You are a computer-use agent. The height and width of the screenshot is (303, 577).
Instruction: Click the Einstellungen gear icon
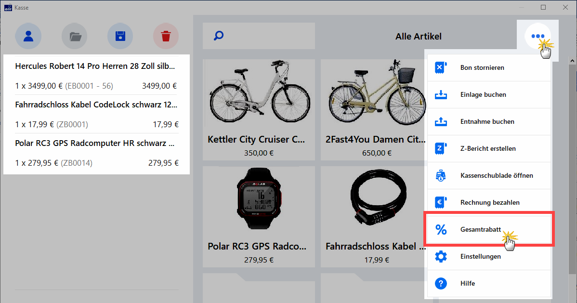click(x=441, y=256)
